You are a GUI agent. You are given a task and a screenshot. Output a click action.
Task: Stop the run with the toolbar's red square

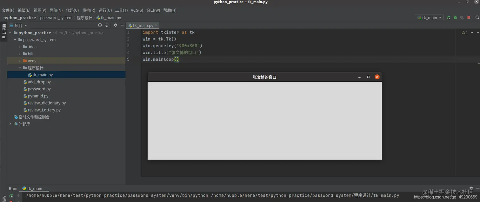469,18
